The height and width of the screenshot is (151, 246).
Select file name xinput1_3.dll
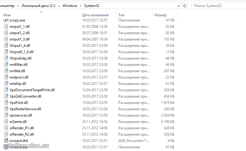point(19,39)
